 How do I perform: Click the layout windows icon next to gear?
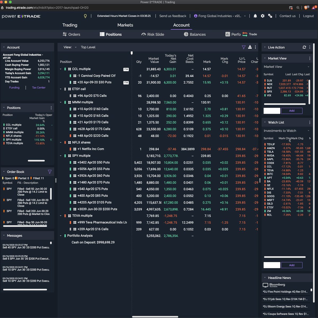click(270, 16)
